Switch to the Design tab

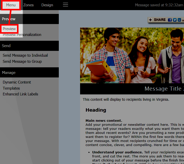[47, 5]
